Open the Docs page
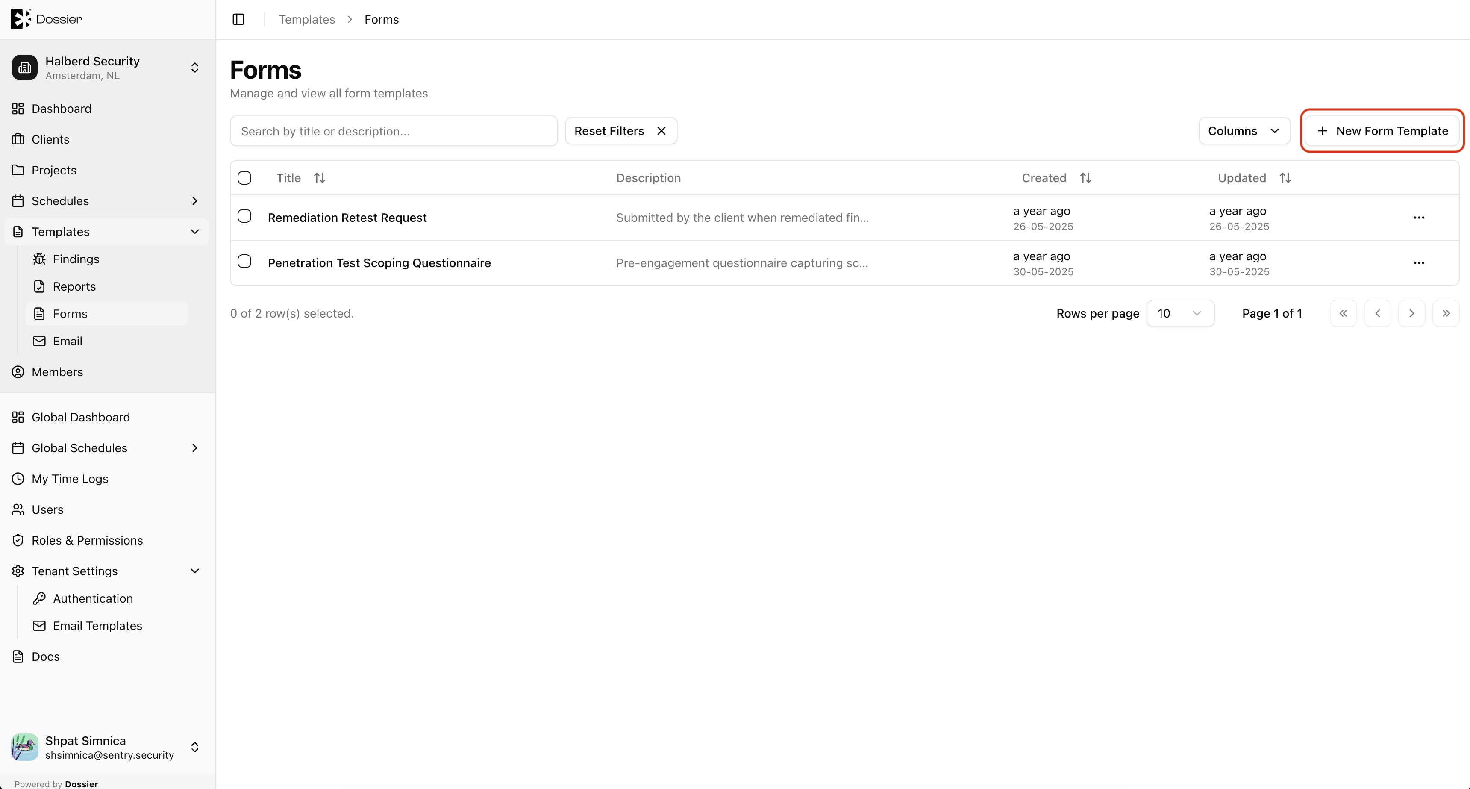 [106, 657]
